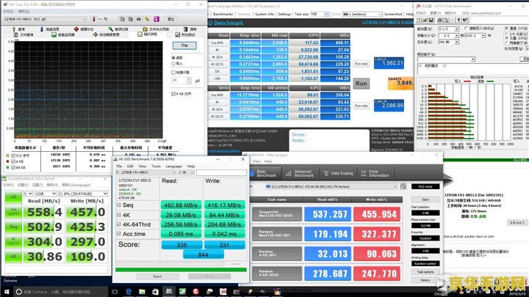Screen dimensions: 529x297
Task: Click the Cortana search box on taskbar
Action: (x=61, y=292)
